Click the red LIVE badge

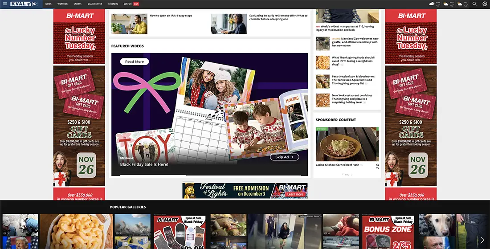(136, 4)
